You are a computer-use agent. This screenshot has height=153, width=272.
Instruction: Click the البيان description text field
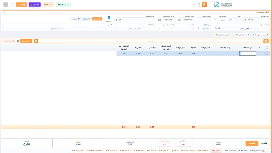click(57, 28)
